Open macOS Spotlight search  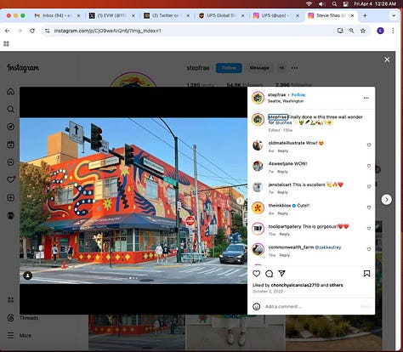point(334,3)
